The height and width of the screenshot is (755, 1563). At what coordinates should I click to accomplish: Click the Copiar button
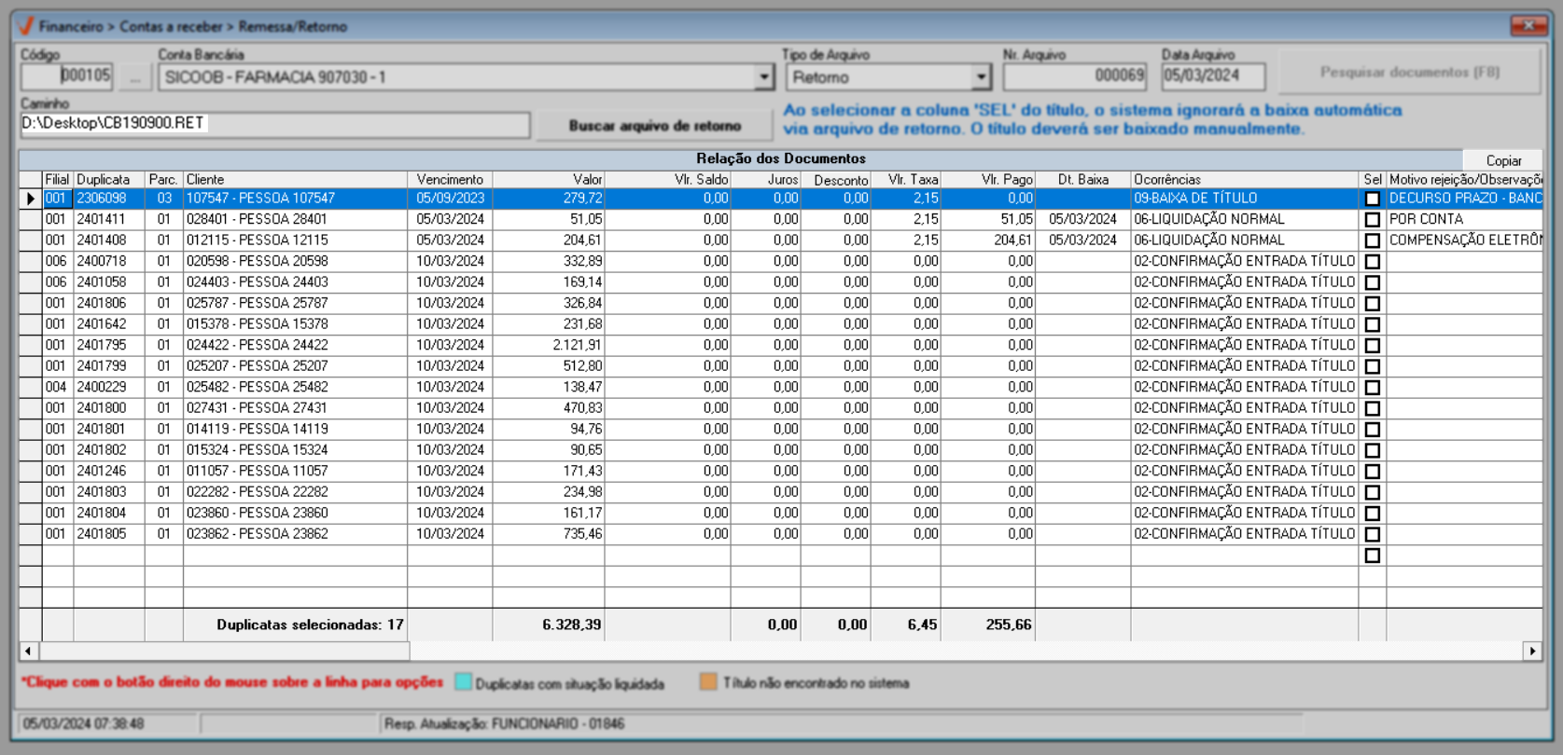click(x=1502, y=160)
